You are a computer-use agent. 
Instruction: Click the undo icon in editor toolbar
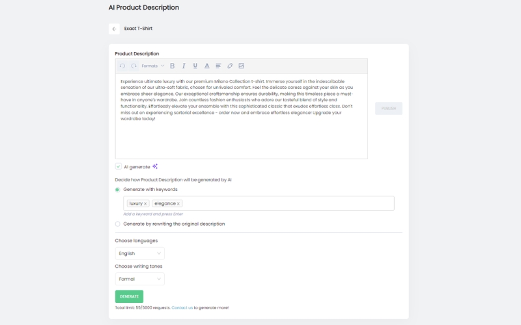coord(122,66)
